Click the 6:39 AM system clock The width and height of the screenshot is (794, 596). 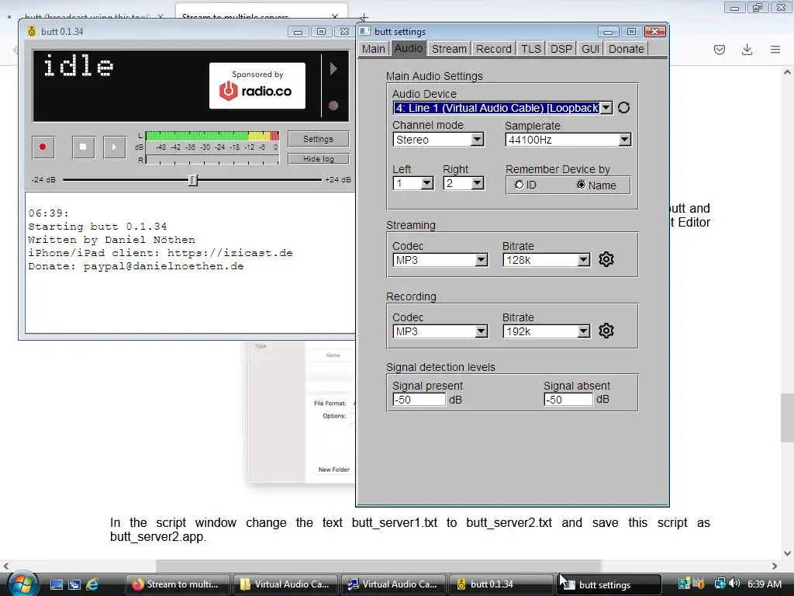(764, 584)
